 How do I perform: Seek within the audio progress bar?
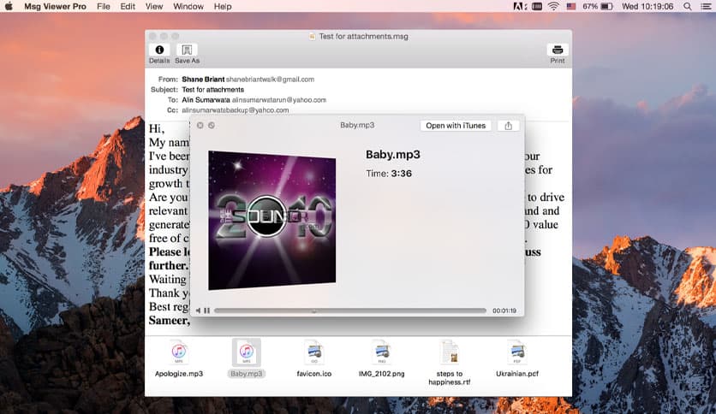click(x=350, y=310)
